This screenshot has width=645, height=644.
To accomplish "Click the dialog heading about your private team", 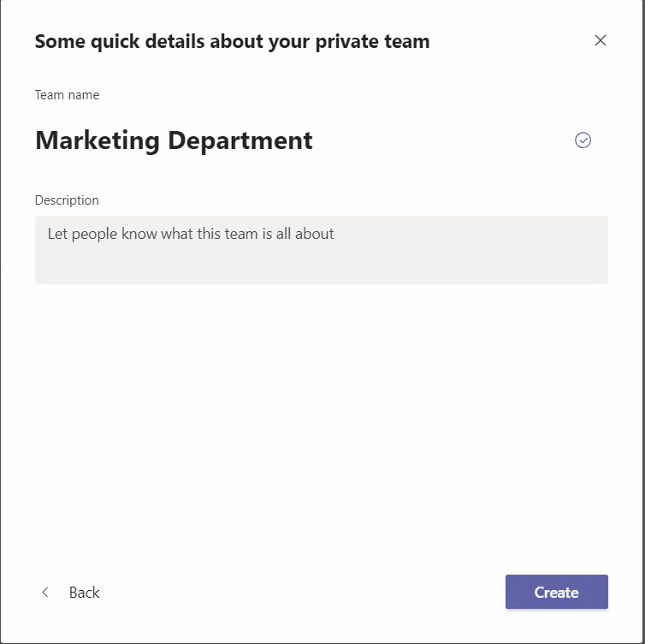I will pos(232,42).
